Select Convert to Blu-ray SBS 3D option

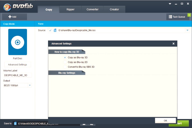(65, 67)
